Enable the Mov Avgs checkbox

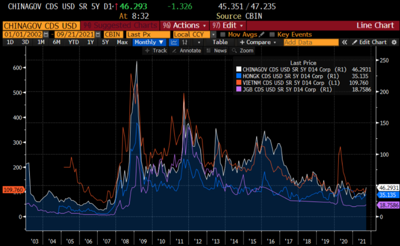pyautogui.click(x=223, y=34)
